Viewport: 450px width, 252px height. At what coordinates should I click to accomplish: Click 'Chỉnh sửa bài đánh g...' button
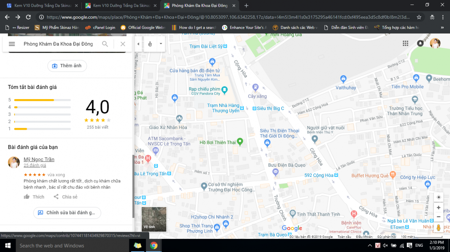(67, 213)
